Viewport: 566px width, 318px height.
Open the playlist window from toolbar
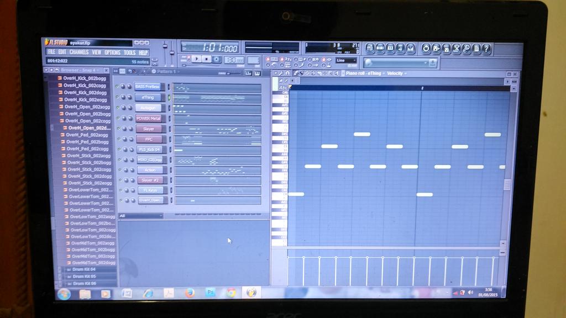370,49
